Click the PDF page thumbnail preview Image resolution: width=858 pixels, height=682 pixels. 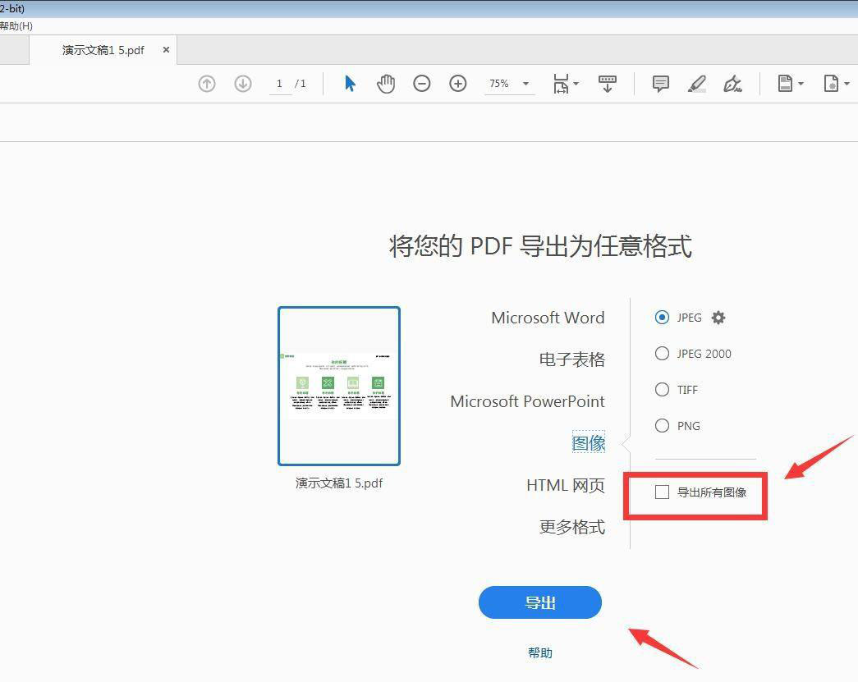point(339,386)
